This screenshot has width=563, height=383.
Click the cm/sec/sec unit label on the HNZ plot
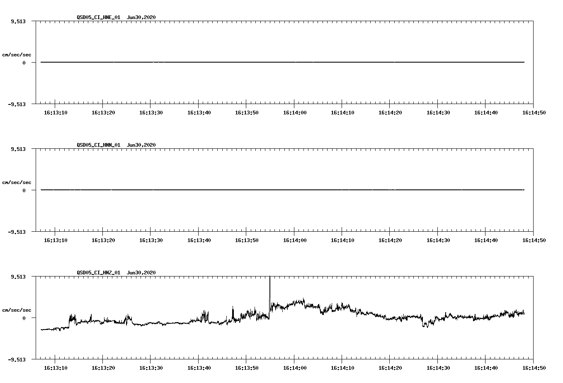coord(17,310)
